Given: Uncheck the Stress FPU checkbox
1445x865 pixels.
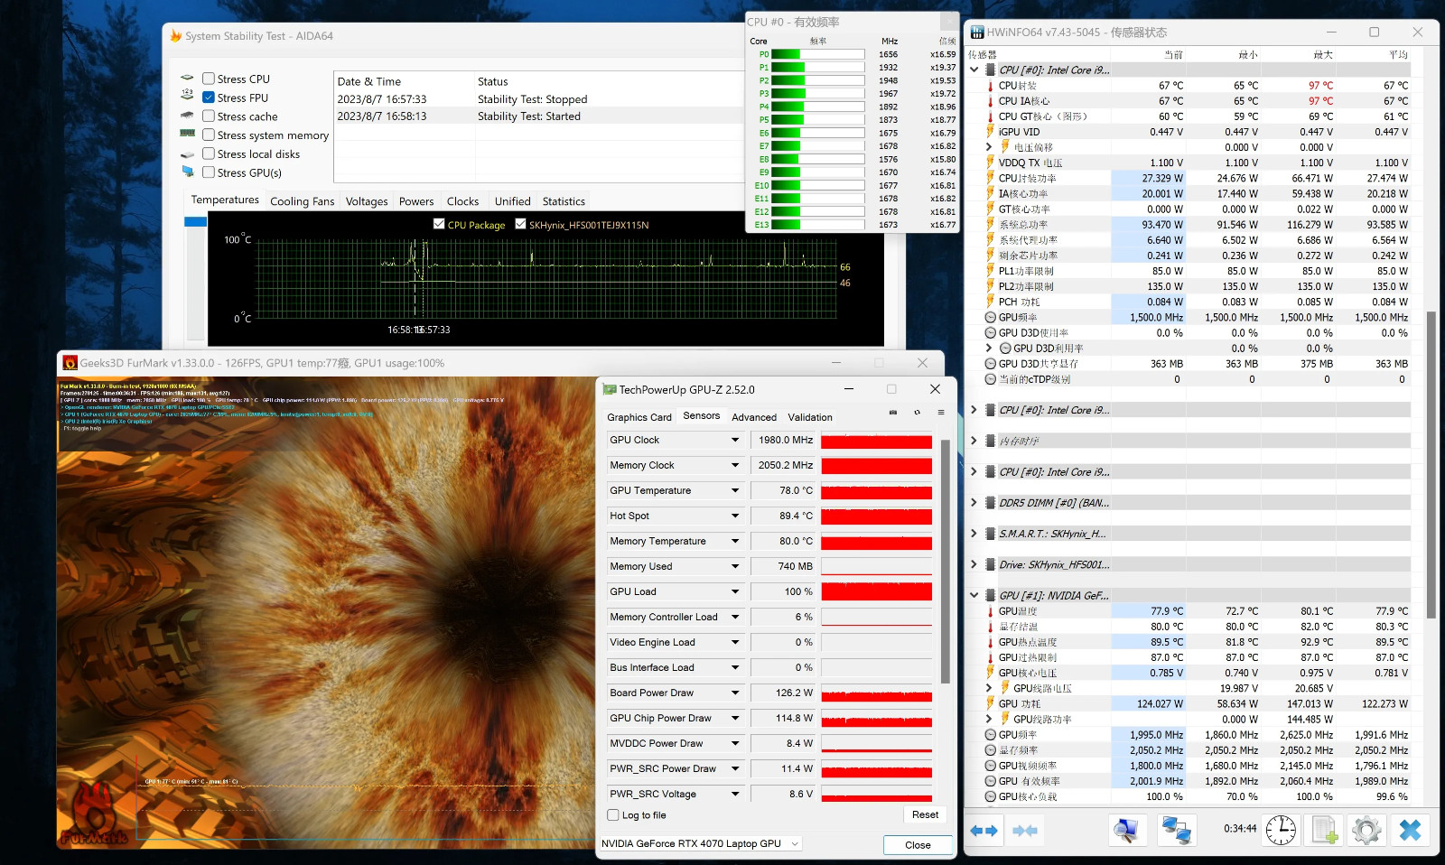Looking at the screenshot, I should click(209, 98).
